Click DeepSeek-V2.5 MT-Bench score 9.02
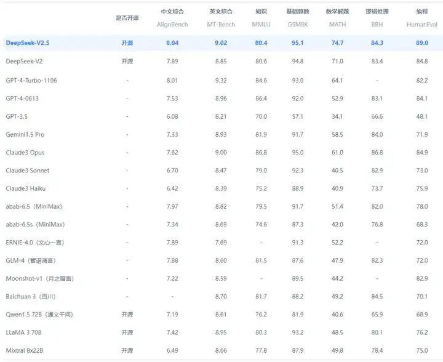443x362 pixels. pos(221,43)
